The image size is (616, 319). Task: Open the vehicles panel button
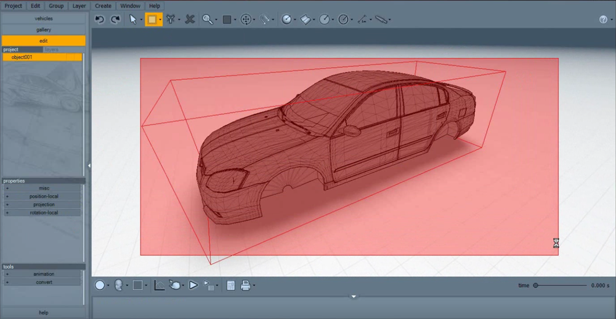click(43, 18)
